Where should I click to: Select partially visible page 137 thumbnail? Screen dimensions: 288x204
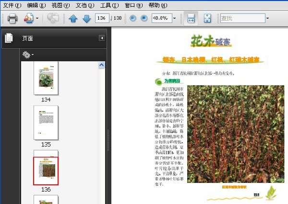click(46, 199)
